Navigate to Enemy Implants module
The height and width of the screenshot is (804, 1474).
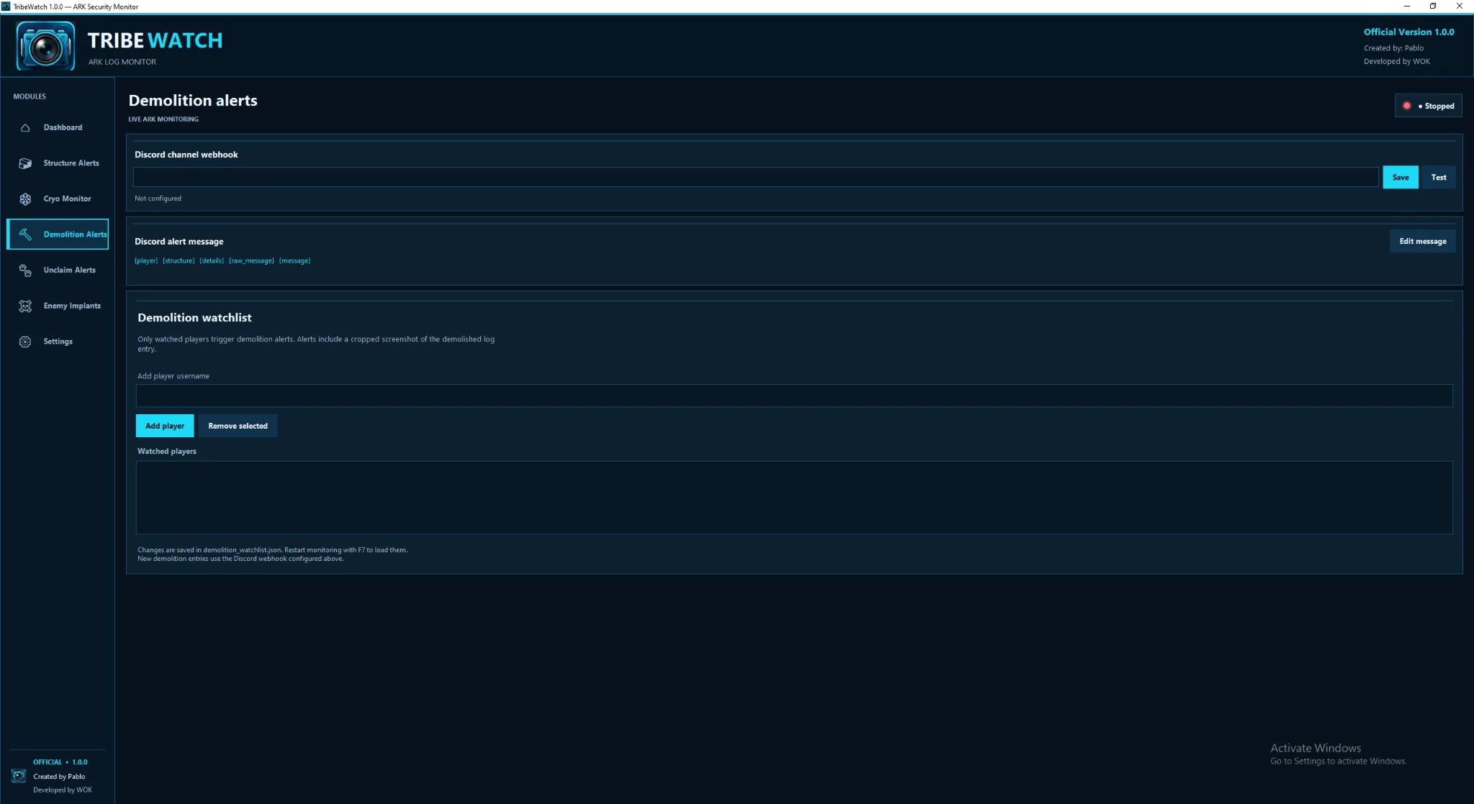coord(72,306)
